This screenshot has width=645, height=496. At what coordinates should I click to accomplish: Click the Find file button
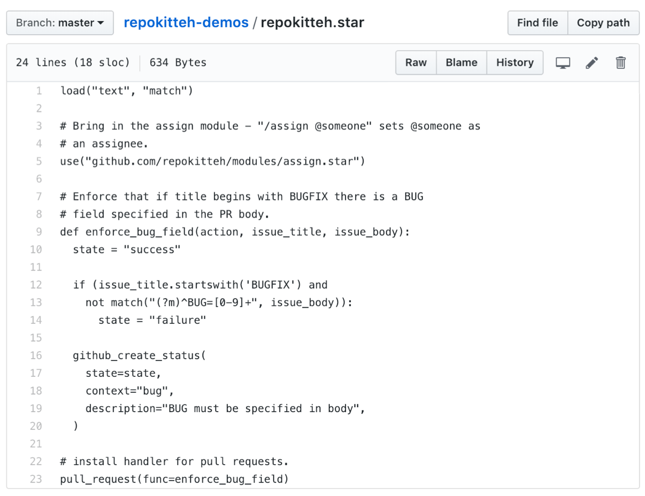(537, 23)
